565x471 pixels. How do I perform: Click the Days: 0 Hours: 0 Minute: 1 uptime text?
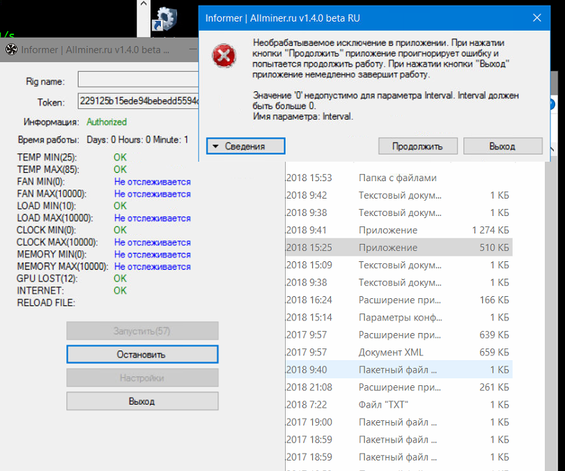coord(137,139)
